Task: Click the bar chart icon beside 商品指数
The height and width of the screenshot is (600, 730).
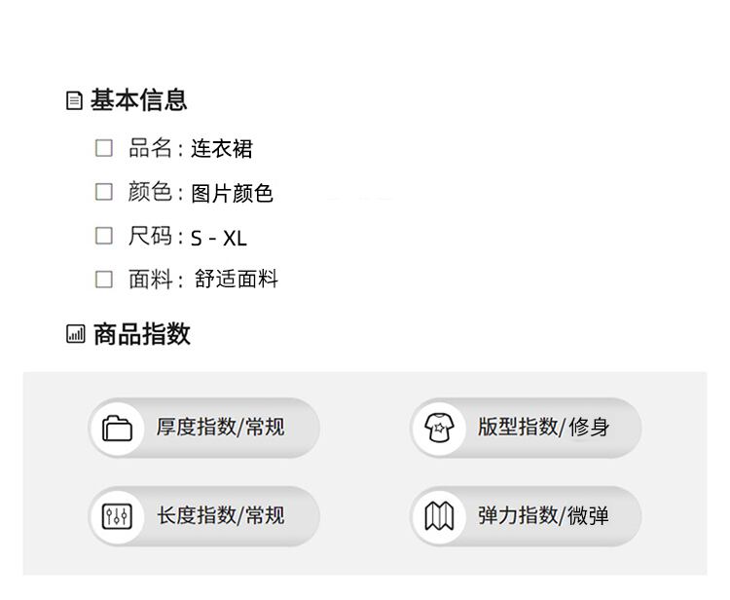Action: click(75, 335)
